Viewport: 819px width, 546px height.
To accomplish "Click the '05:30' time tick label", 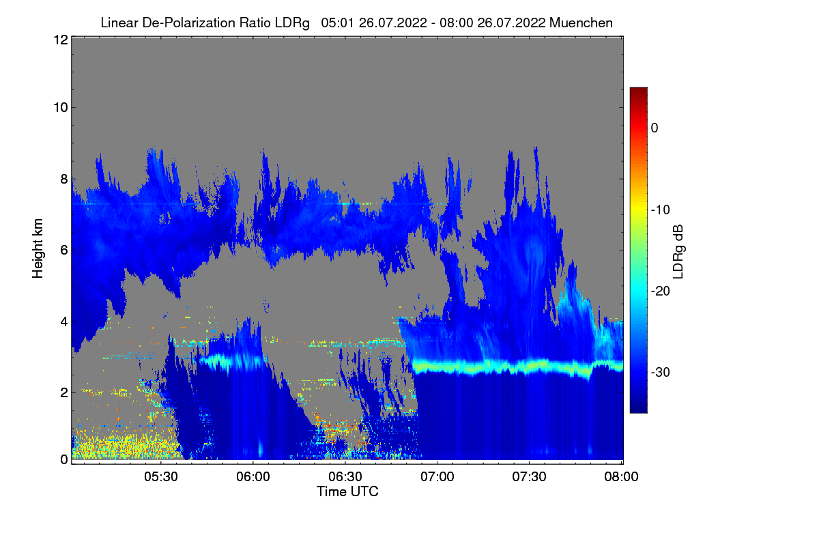I will click(x=161, y=477).
